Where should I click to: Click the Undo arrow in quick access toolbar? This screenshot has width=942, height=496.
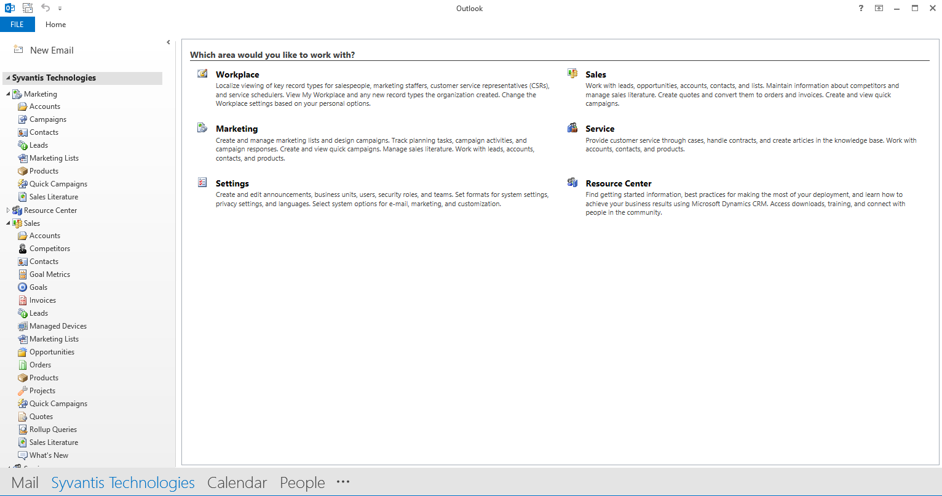pos(46,8)
